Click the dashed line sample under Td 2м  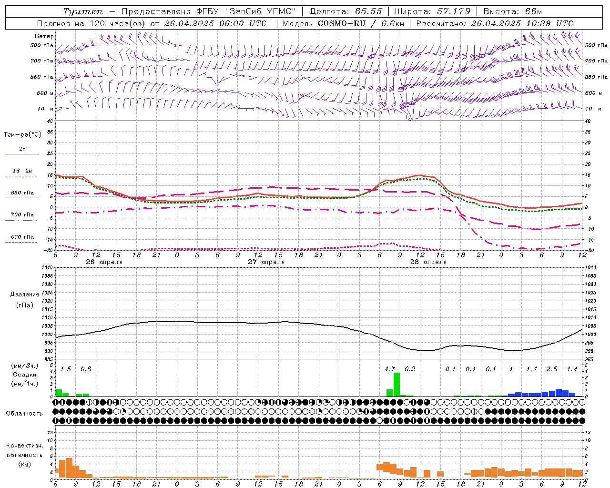[22, 176]
